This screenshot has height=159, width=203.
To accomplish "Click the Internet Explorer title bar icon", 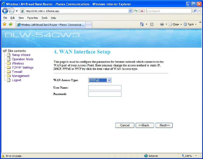I will (3, 4).
